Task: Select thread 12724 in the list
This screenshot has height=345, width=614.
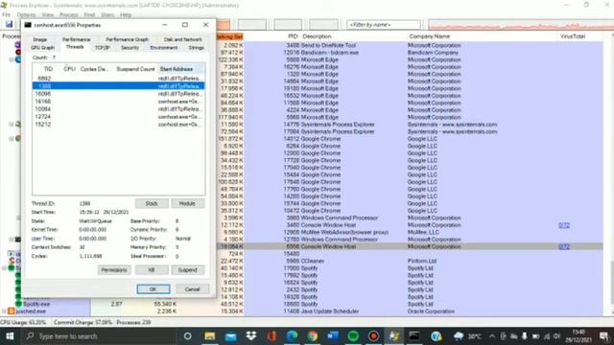Action: point(118,117)
